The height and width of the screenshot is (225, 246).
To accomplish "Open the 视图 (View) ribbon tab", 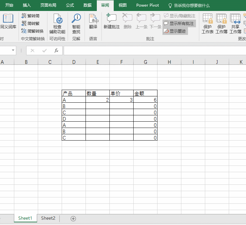I will coord(123,5).
